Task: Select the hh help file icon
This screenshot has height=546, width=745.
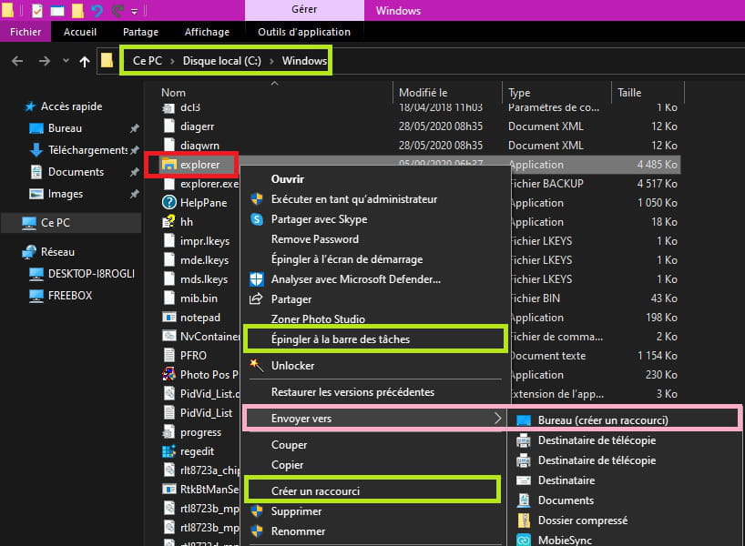Action: click(168, 222)
